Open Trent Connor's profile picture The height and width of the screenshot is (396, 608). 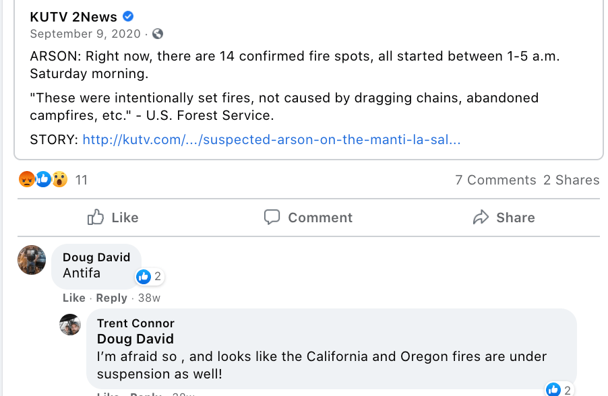tap(70, 325)
